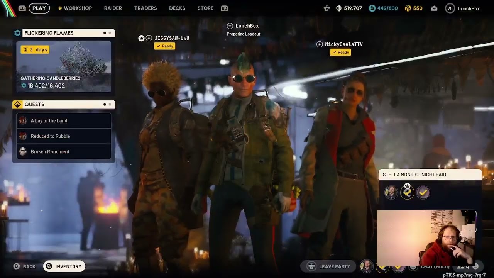Open the PLAY tab
This screenshot has width=494, height=278.
[x=39, y=8]
